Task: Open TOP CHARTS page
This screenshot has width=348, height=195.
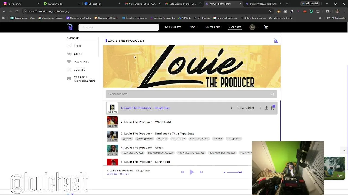Action: click(x=173, y=27)
